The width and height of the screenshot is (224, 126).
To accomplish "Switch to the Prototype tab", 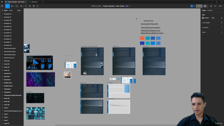I will pos(210,10).
